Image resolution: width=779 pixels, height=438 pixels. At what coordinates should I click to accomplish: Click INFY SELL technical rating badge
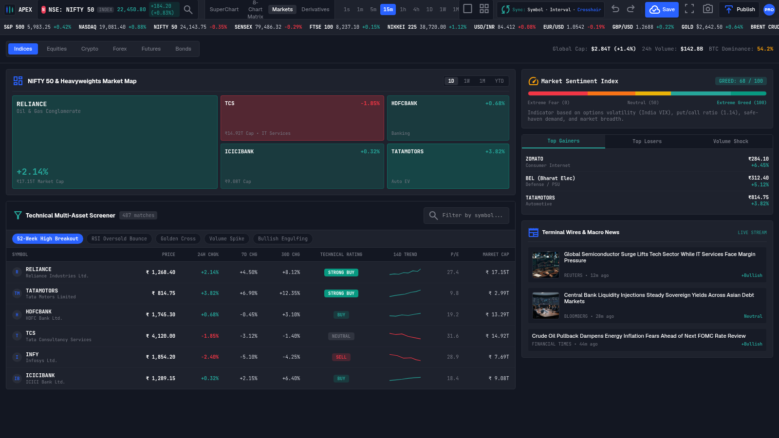[341, 357]
